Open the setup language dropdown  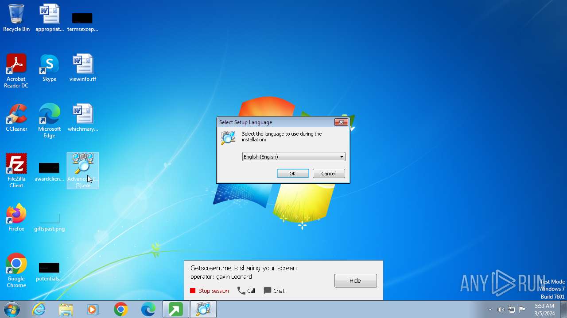(x=294, y=157)
